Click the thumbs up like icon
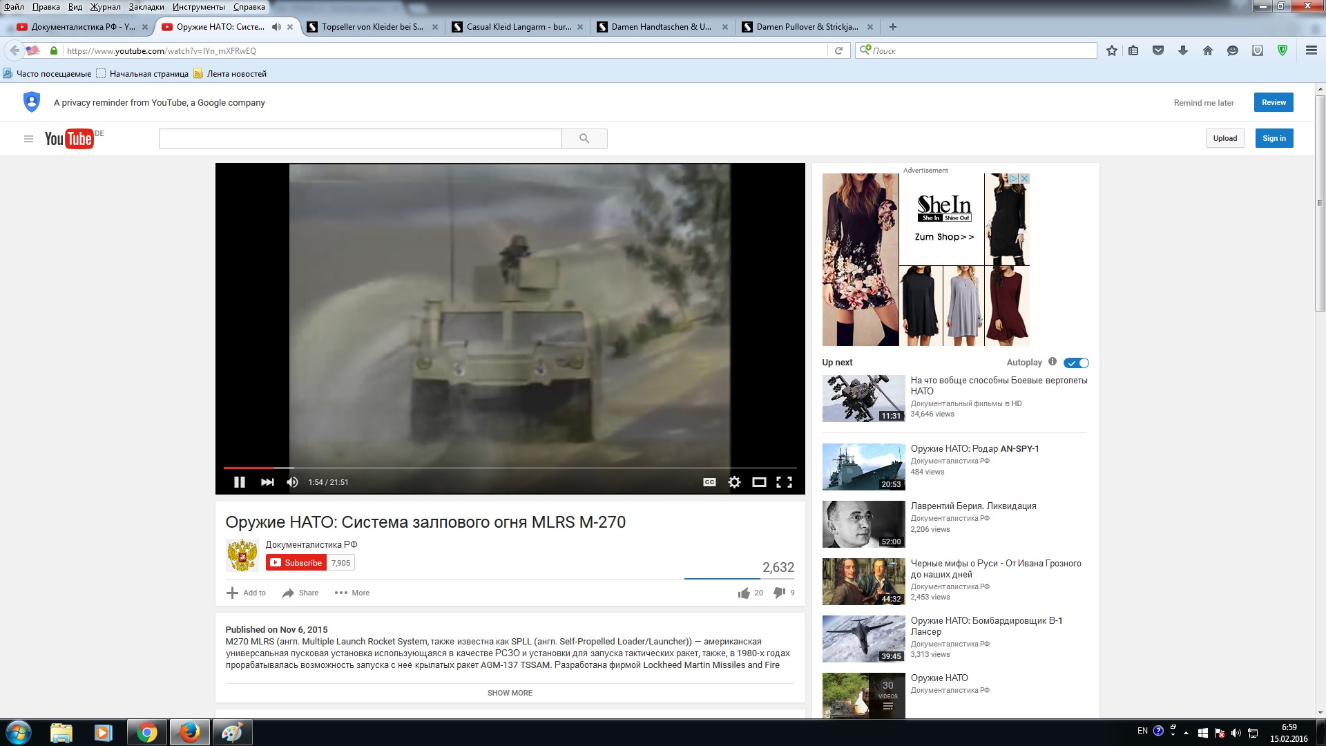Viewport: 1326px width, 746px height. coord(744,593)
